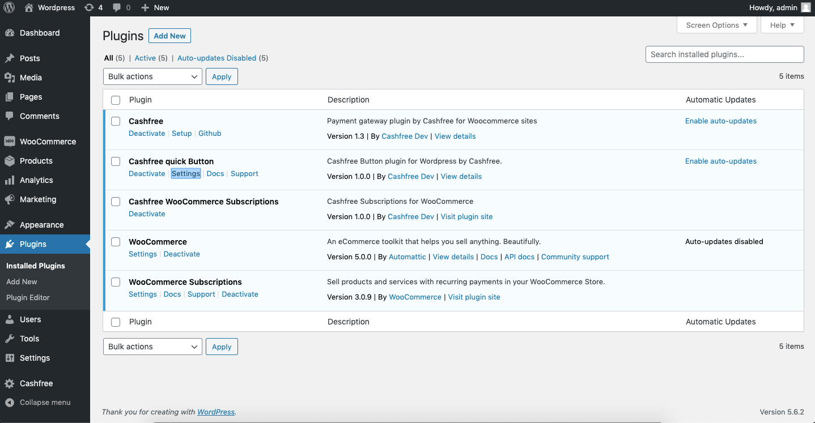Click Visit plugin site for WooCommerce Subscriptions
815x423 pixels.
coord(474,297)
